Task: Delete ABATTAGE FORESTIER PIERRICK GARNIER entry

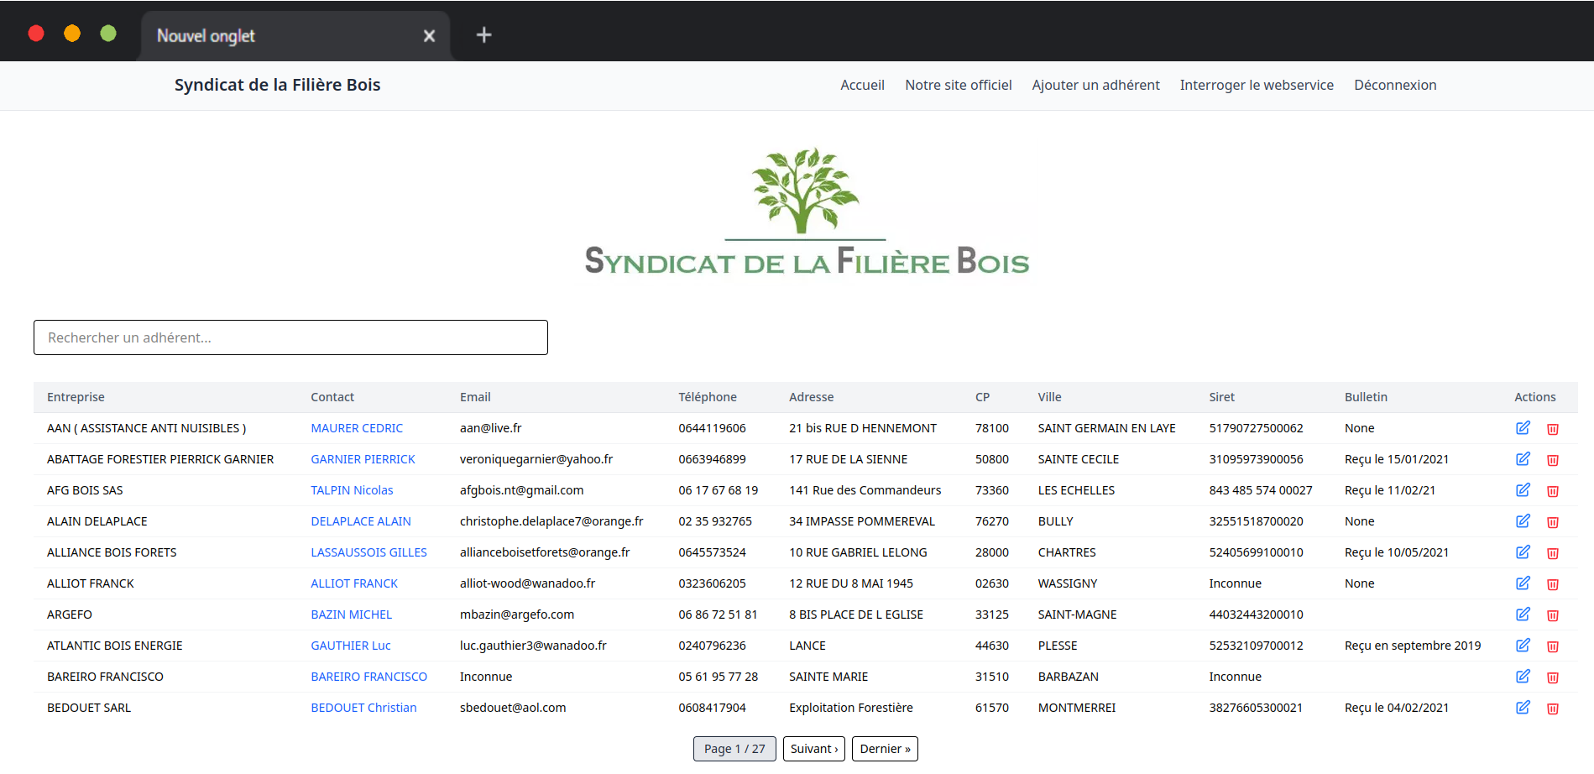Action: pyautogui.click(x=1553, y=460)
